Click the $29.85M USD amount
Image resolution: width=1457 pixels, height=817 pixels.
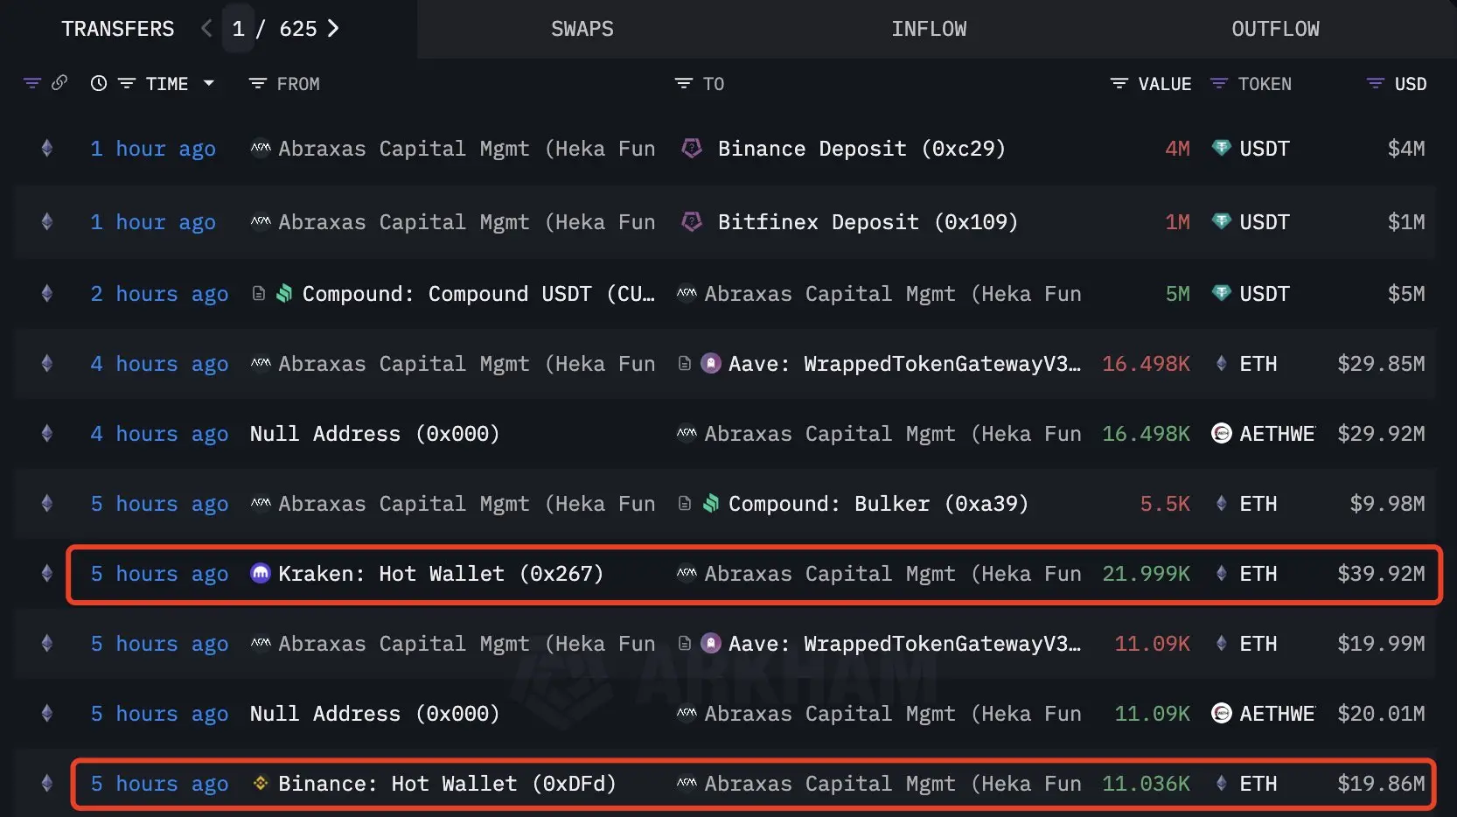click(x=1381, y=364)
